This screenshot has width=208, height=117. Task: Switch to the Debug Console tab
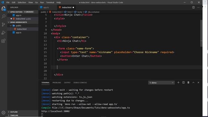click(x=80, y=83)
